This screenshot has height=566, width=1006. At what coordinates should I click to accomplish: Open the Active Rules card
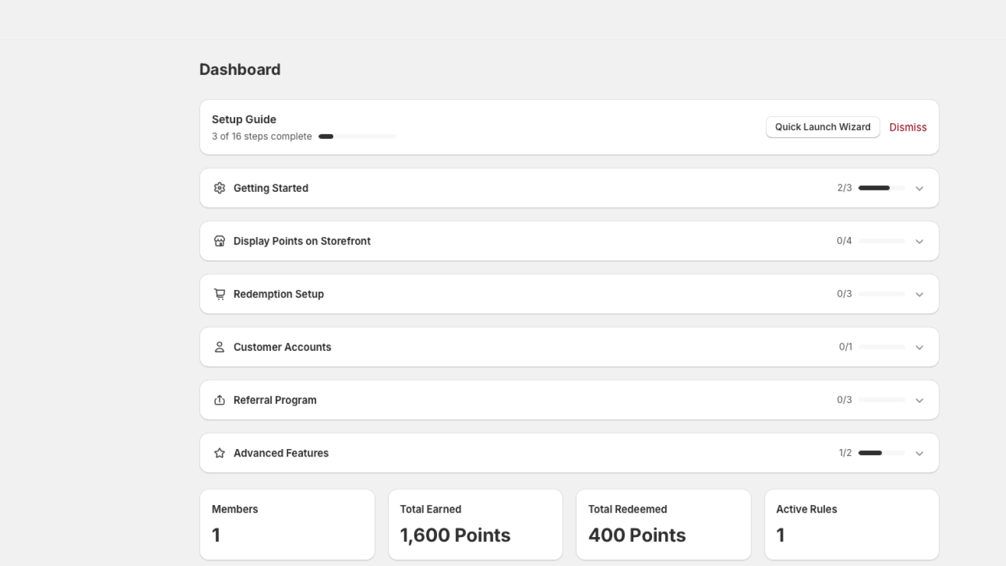point(851,524)
